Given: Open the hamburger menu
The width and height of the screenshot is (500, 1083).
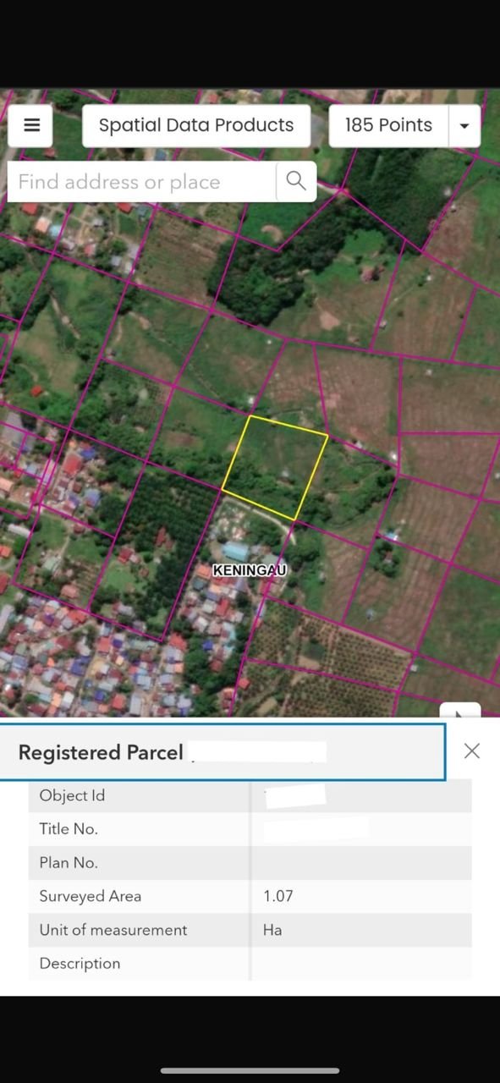Looking at the screenshot, I should point(31,125).
